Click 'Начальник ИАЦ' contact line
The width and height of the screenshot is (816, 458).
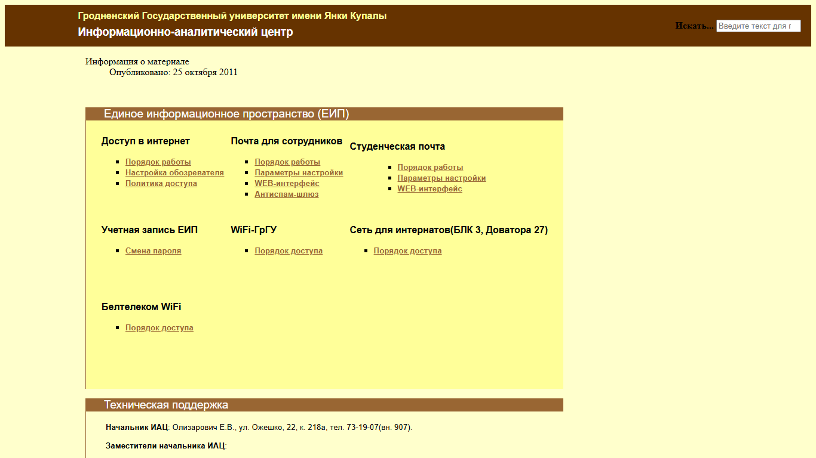tap(259, 428)
